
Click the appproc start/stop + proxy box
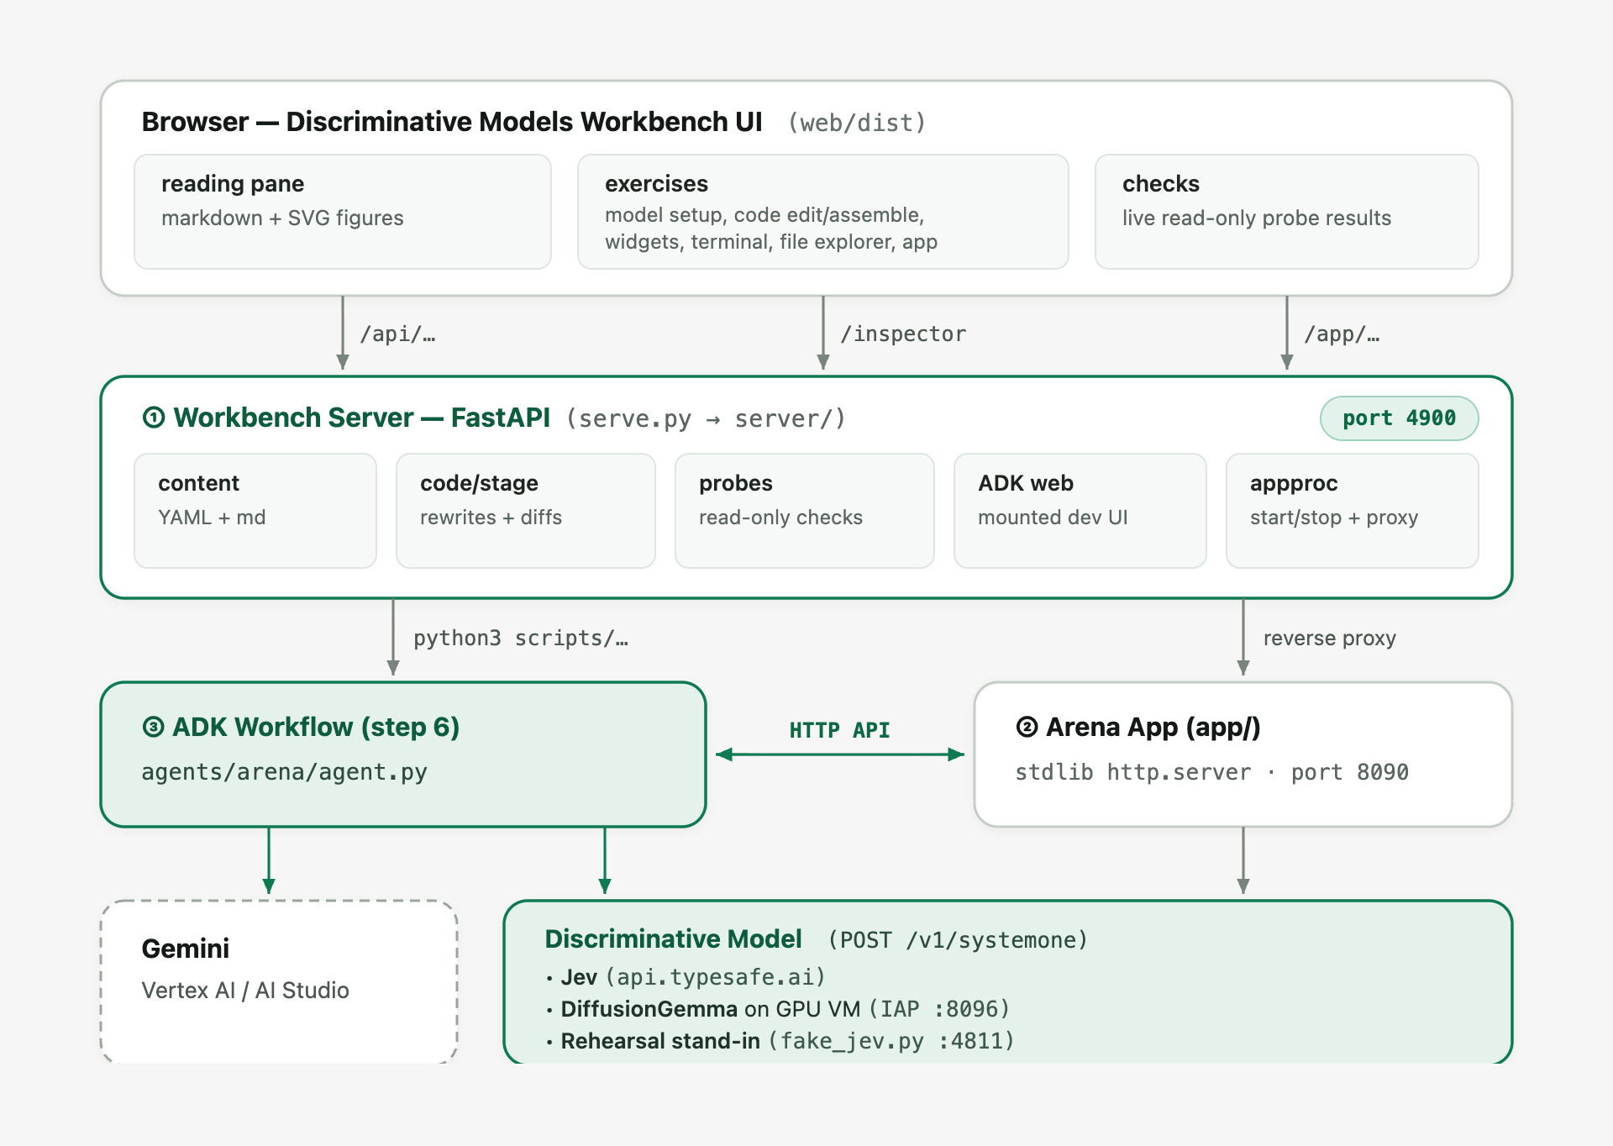(1353, 511)
